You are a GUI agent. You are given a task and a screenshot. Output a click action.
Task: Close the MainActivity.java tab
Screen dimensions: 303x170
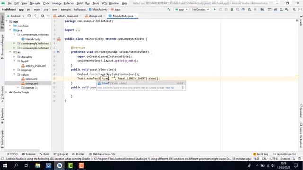135,16
